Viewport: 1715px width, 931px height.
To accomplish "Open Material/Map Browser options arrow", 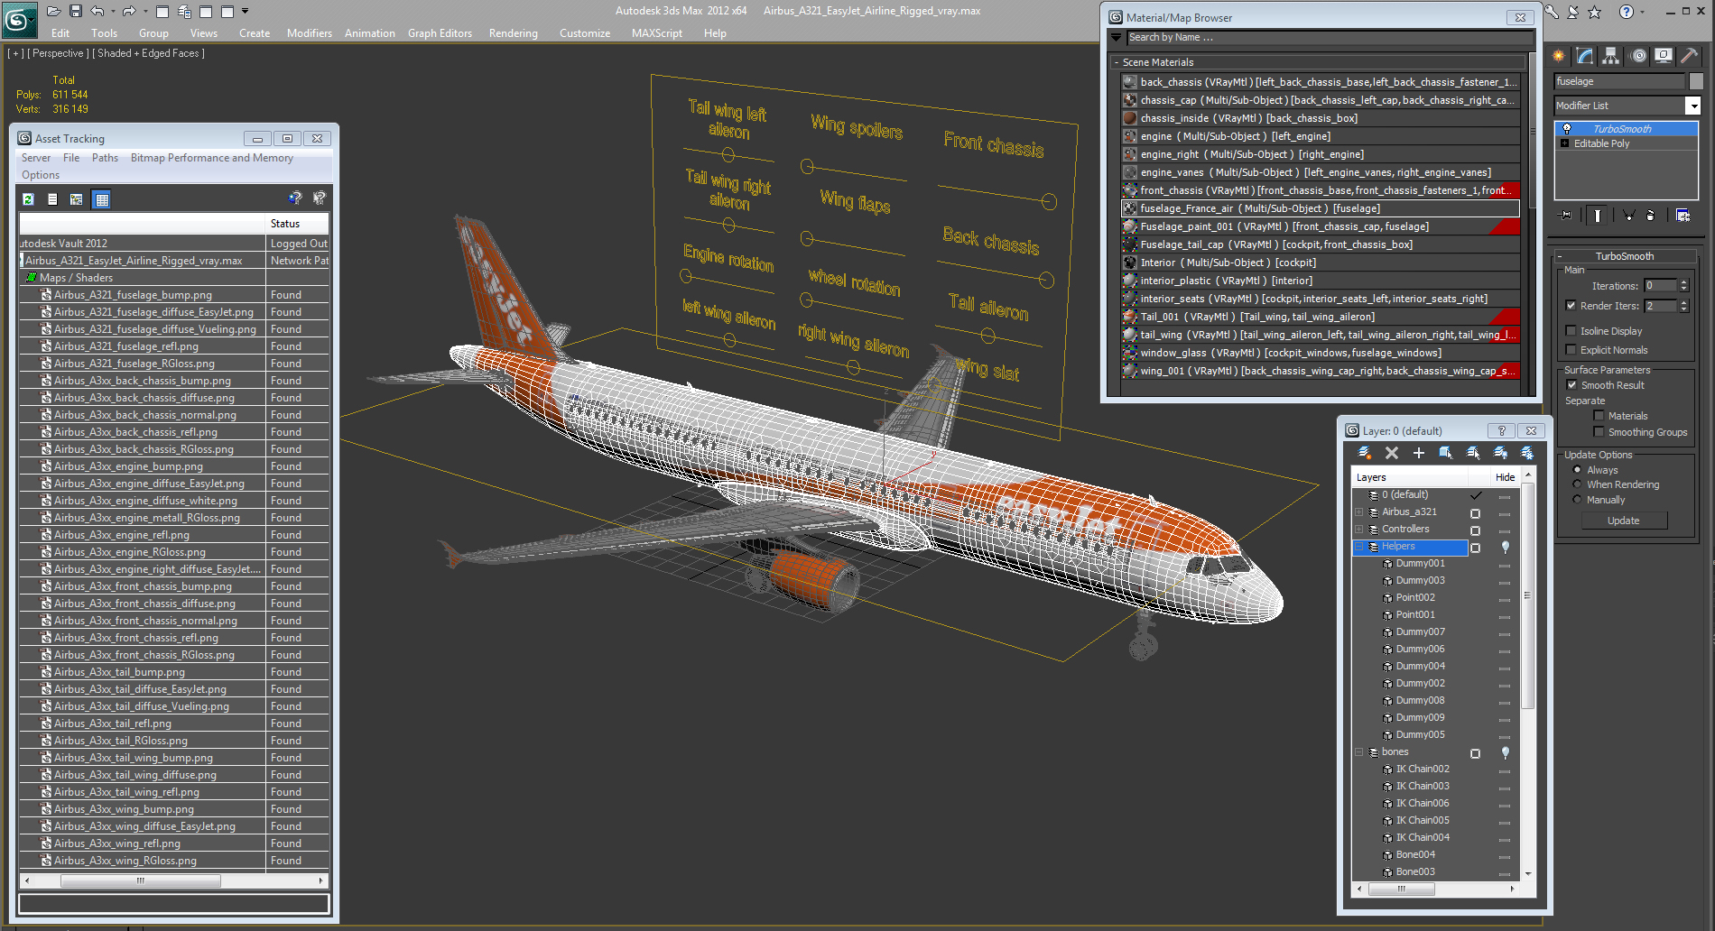I will click(x=1117, y=38).
